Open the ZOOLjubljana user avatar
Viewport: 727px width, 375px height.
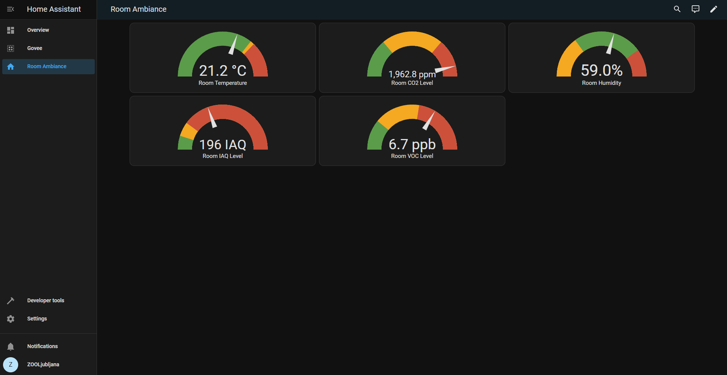pos(11,365)
